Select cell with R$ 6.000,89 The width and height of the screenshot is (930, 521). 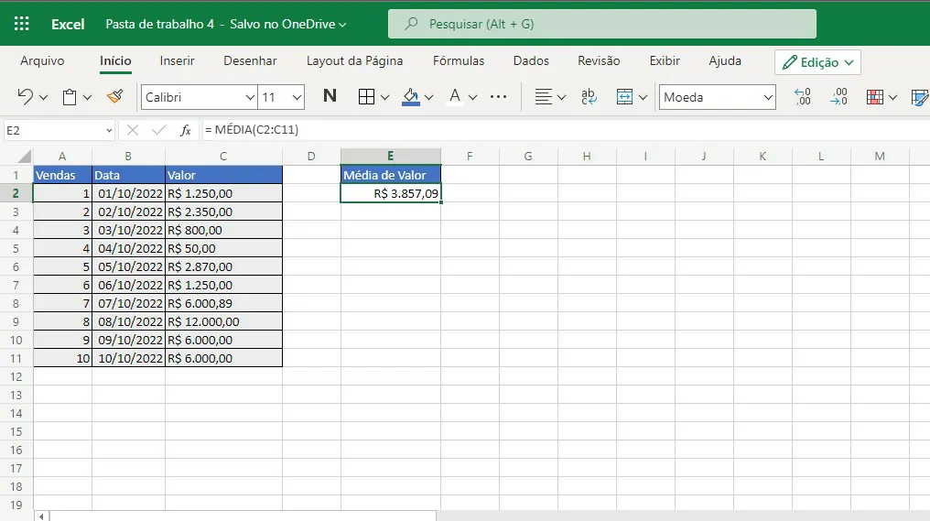coord(223,303)
